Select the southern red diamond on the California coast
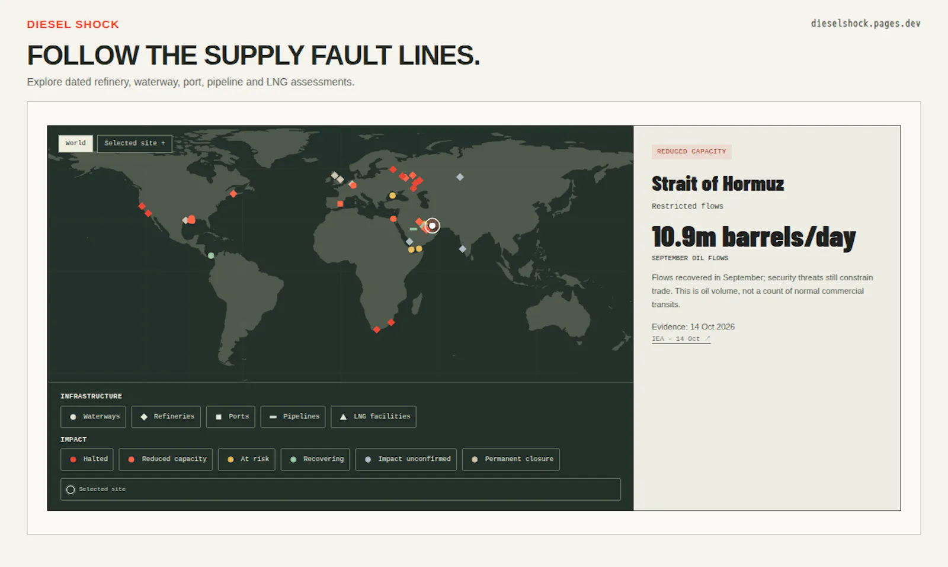The width and height of the screenshot is (948, 567). [x=148, y=213]
